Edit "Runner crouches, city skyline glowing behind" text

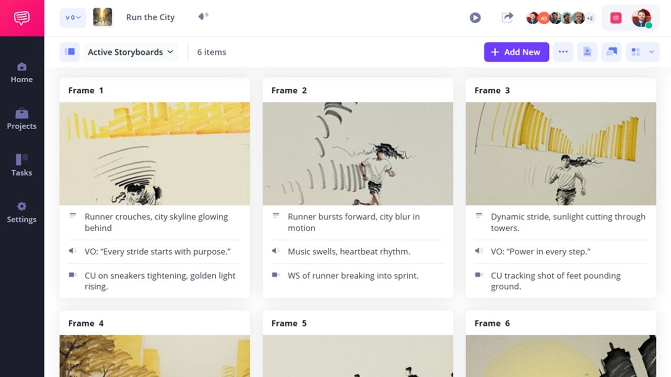coord(156,222)
